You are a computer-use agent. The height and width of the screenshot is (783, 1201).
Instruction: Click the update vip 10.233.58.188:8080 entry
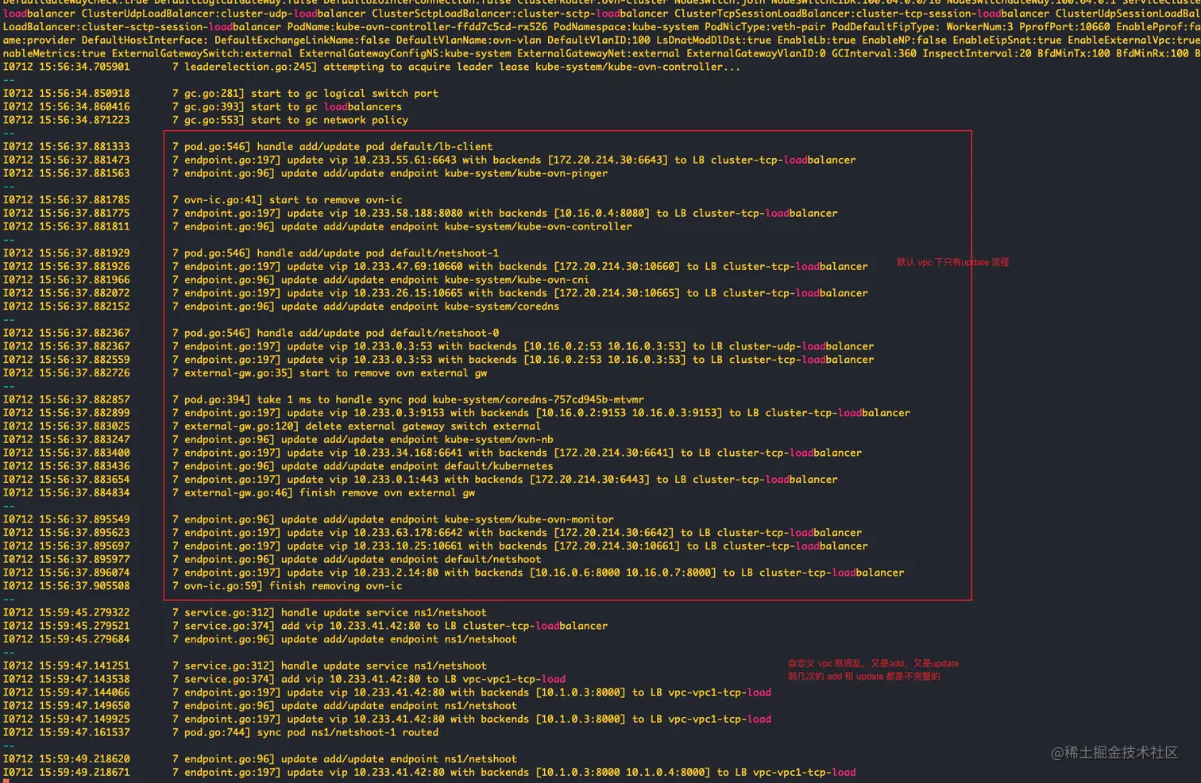[x=420, y=213]
